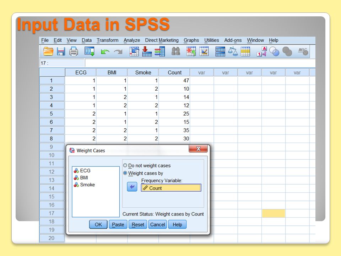Click the Count cell with value 35

[174, 130]
